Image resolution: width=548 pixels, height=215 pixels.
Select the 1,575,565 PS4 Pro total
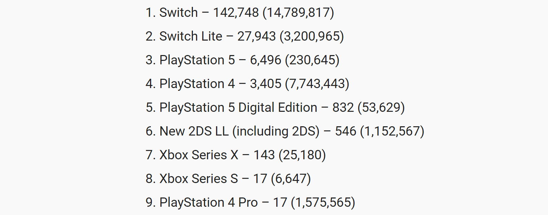(x=323, y=203)
